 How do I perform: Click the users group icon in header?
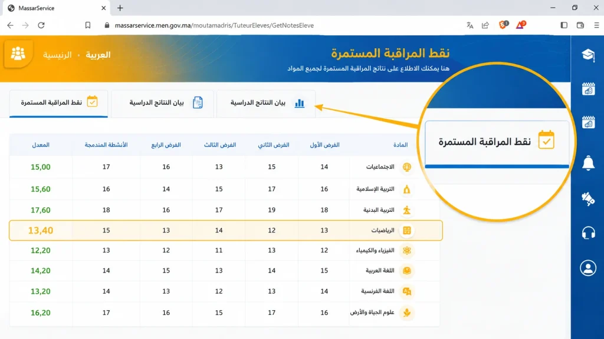point(18,54)
